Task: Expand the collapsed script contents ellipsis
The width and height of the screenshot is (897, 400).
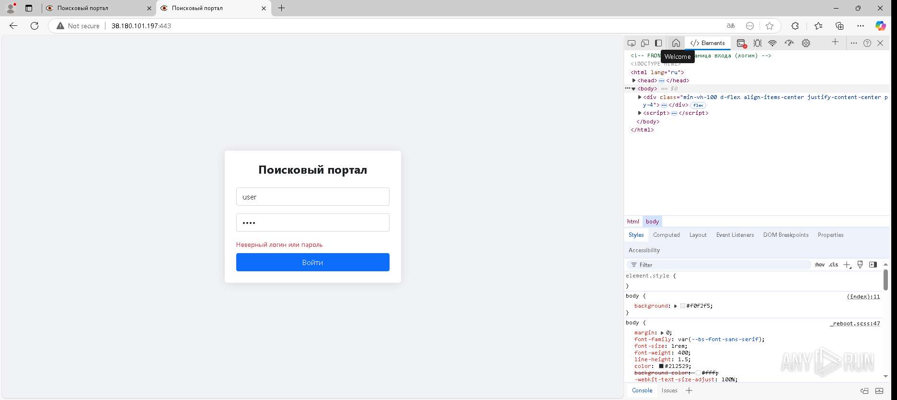Action: point(674,113)
